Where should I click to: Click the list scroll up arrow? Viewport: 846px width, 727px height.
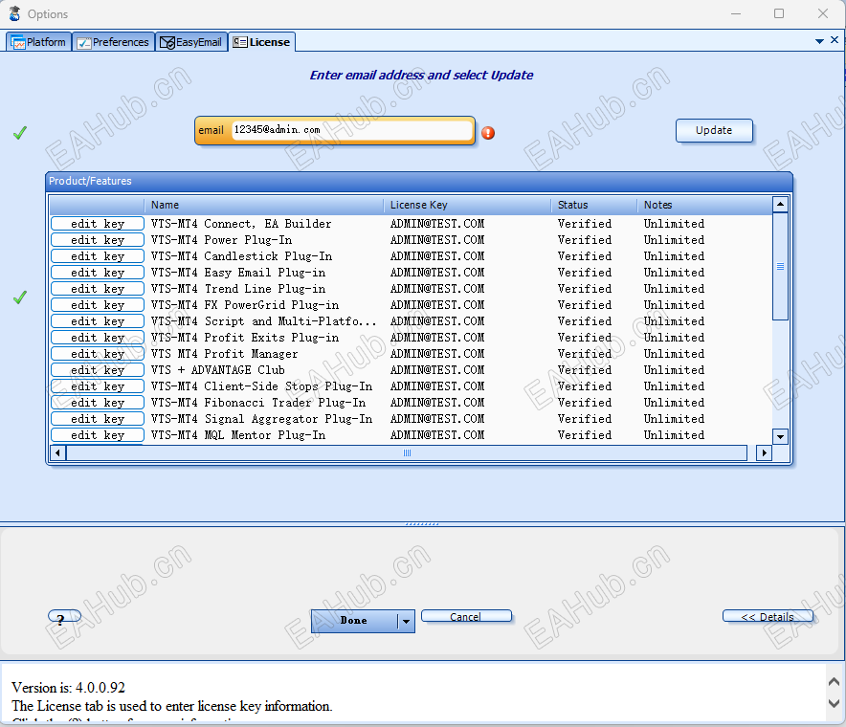pyautogui.click(x=780, y=205)
